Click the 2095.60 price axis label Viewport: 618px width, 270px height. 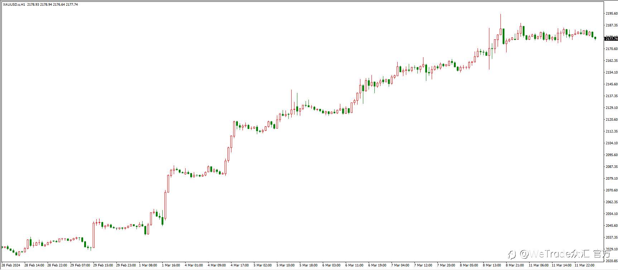612,155
